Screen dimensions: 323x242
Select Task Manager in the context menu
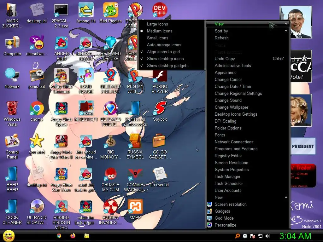coord(248,176)
